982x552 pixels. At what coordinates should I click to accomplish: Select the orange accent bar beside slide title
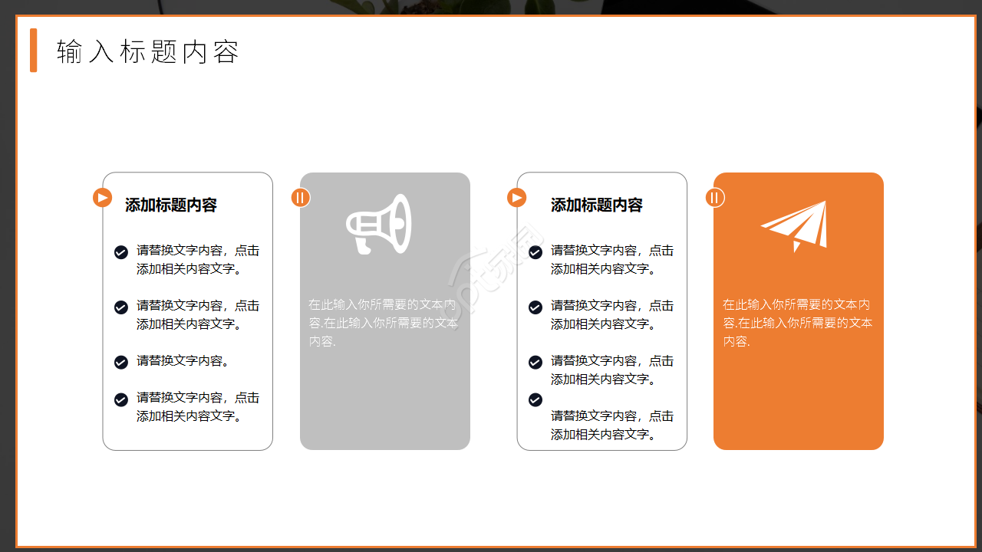pyautogui.click(x=32, y=51)
